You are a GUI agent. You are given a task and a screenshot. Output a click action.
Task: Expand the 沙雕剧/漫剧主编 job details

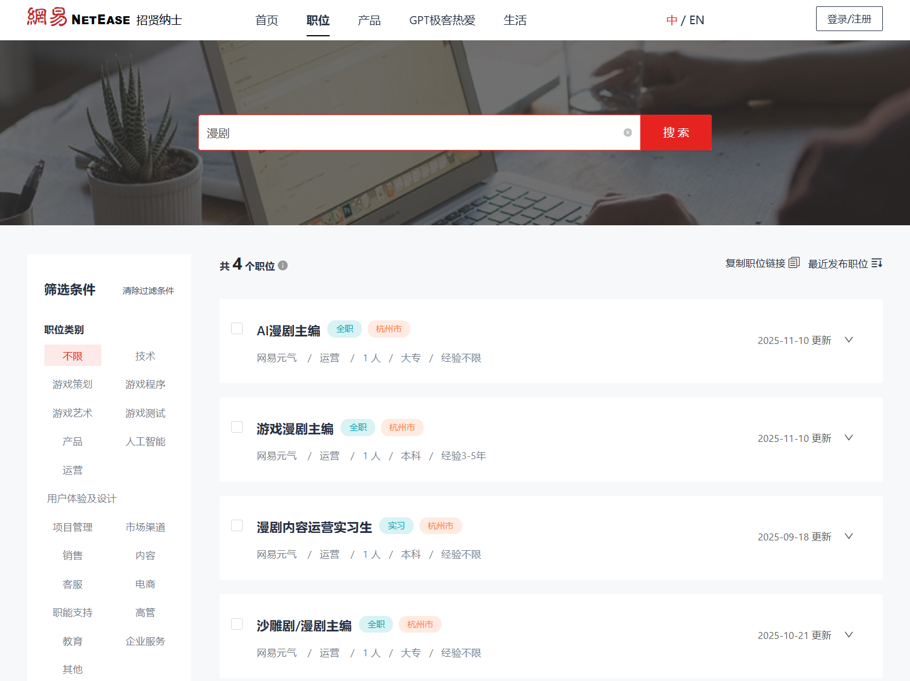coord(848,635)
